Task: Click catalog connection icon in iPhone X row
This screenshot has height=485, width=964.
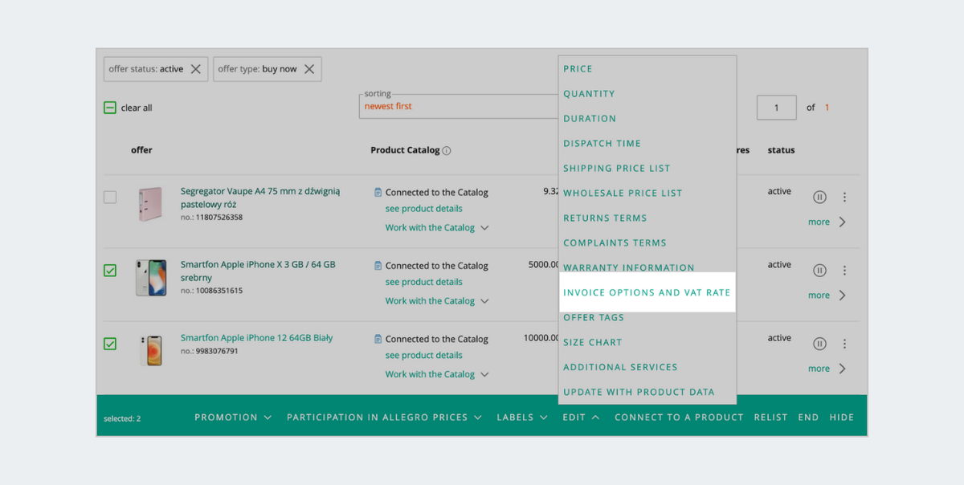Action: click(378, 265)
